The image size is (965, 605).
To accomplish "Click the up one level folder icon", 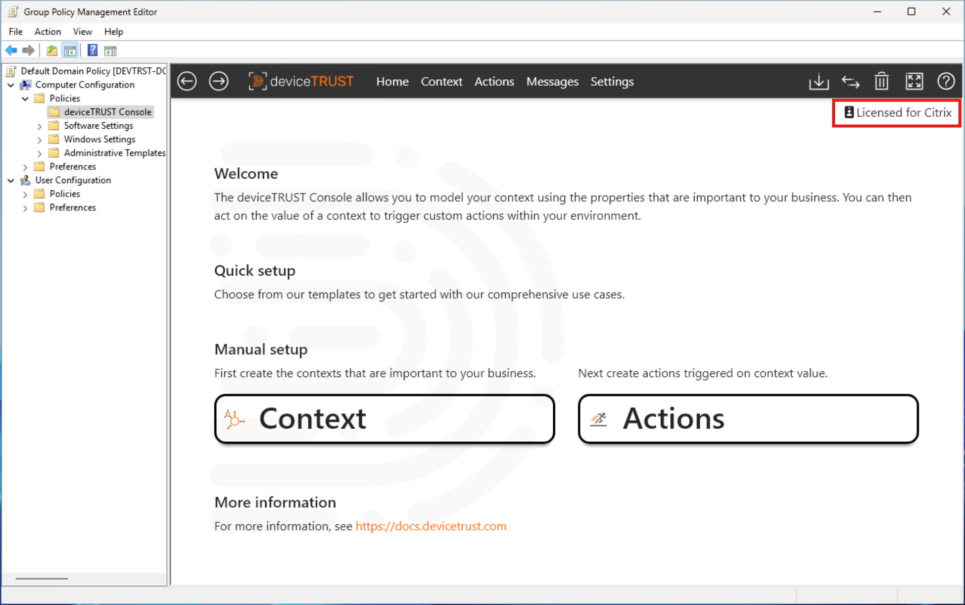I will [52, 51].
